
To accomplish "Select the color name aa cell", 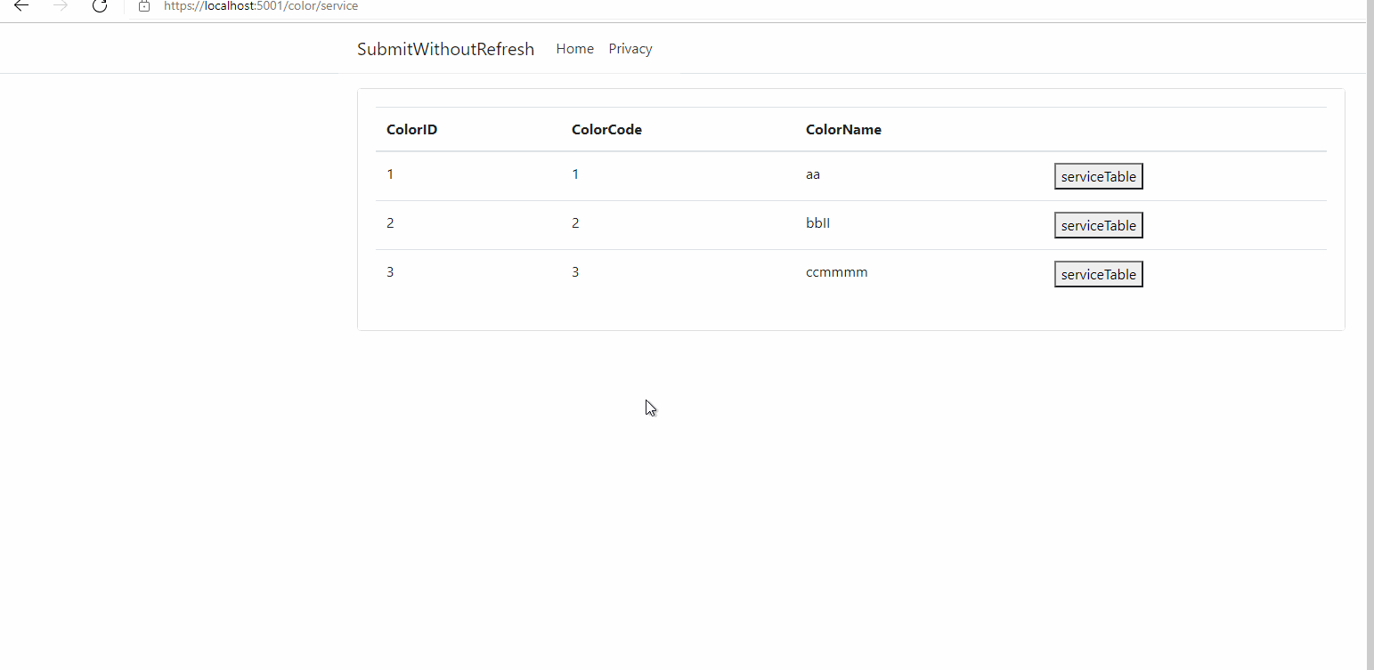I will point(813,174).
